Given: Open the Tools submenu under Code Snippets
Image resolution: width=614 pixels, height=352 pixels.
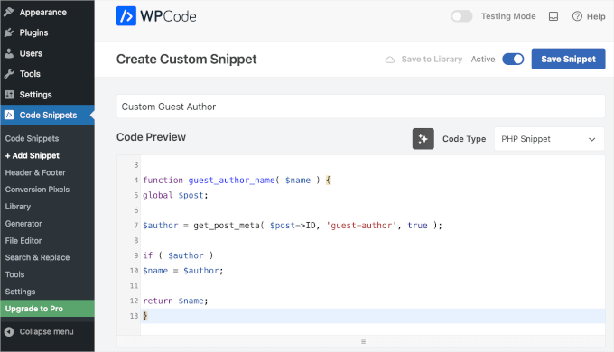Looking at the screenshot, I should (x=14, y=274).
